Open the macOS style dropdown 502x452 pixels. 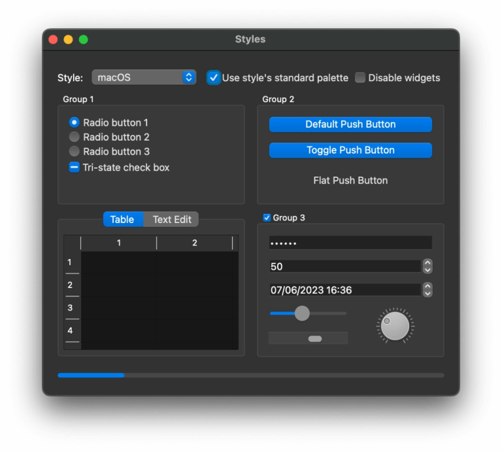(x=144, y=78)
